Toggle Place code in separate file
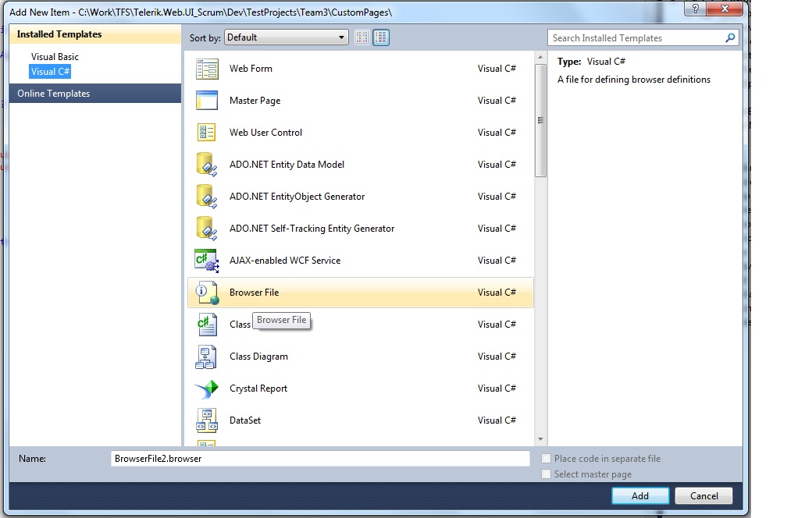Image resolution: width=787 pixels, height=518 pixels. tap(546, 459)
